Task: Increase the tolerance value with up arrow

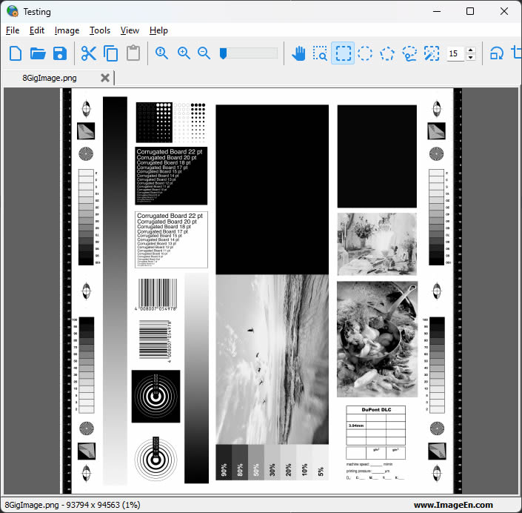Action: pyautogui.click(x=471, y=50)
